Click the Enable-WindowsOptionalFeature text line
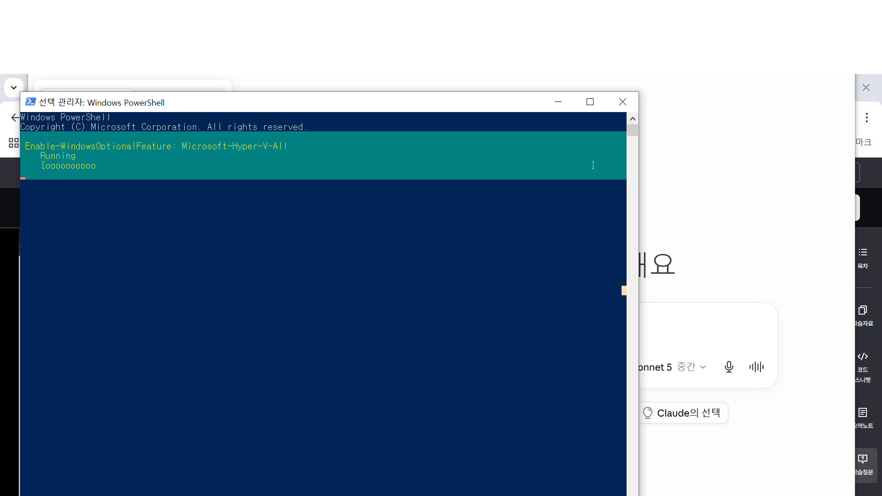882x496 pixels. click(x=156, y=146)
